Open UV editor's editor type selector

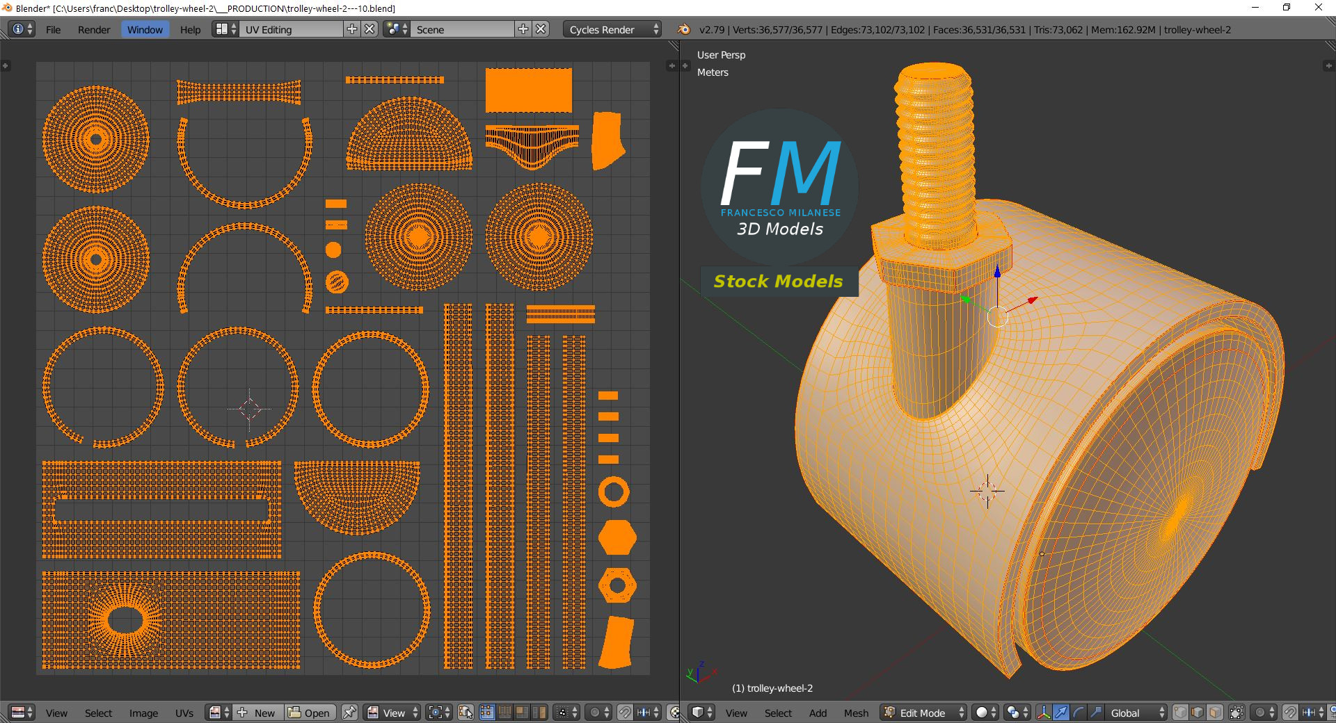pyautogui.click(x=22, y=713)
